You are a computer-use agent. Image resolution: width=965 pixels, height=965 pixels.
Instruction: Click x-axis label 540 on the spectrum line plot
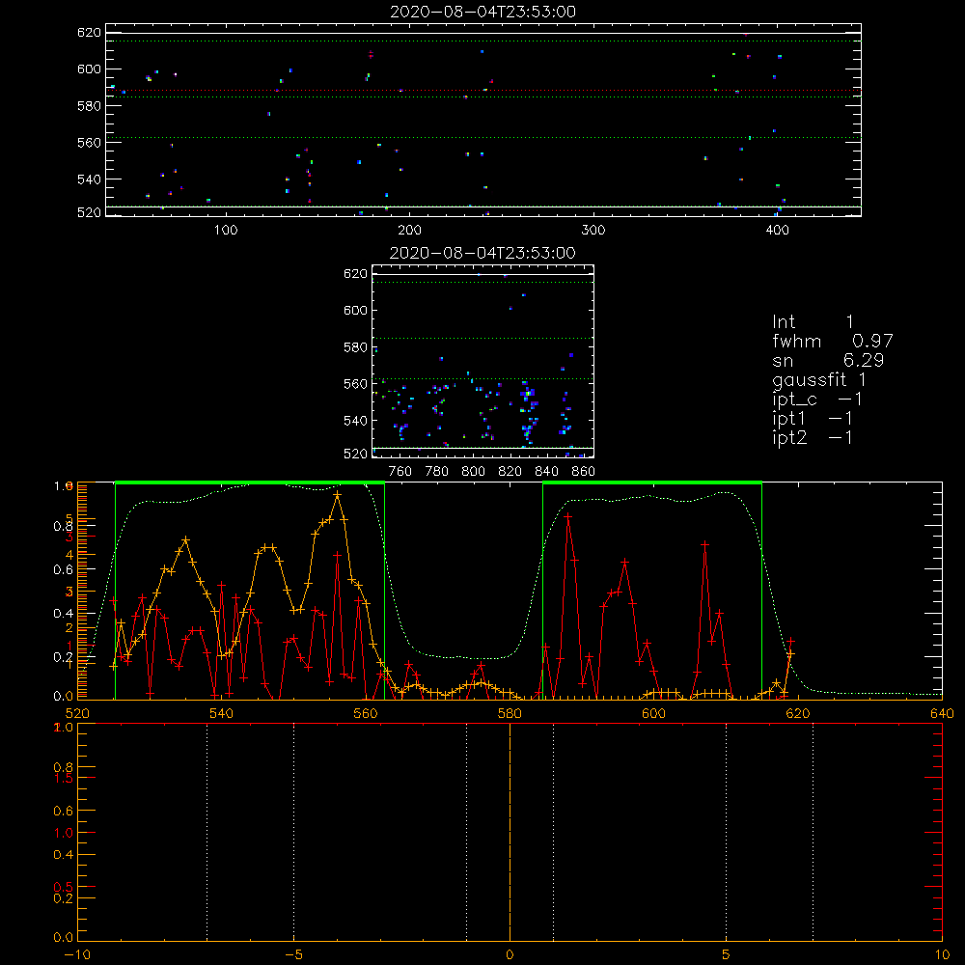[x=222, y=713]
